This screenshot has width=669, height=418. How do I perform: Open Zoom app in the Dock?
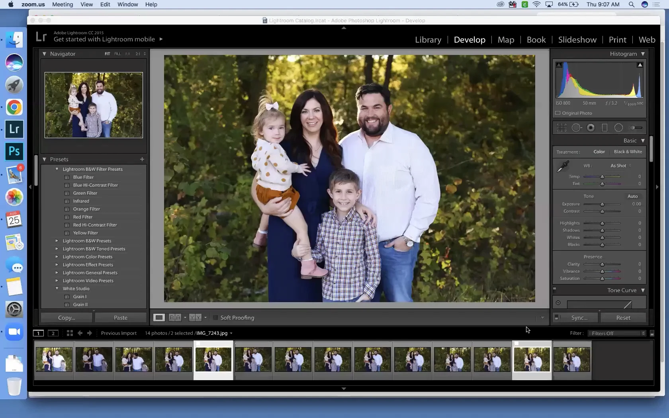pyautogui.click(x=14, y=332)
